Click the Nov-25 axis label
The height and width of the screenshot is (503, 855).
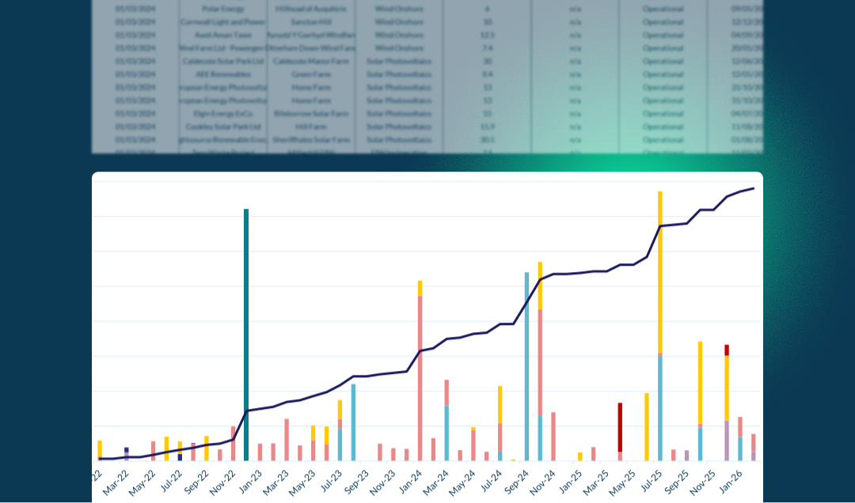(704, 482)
